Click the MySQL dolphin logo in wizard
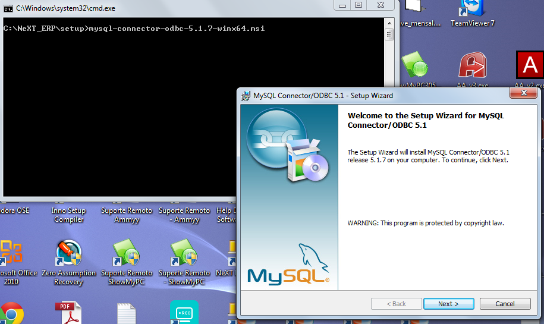 pos(289,265)
